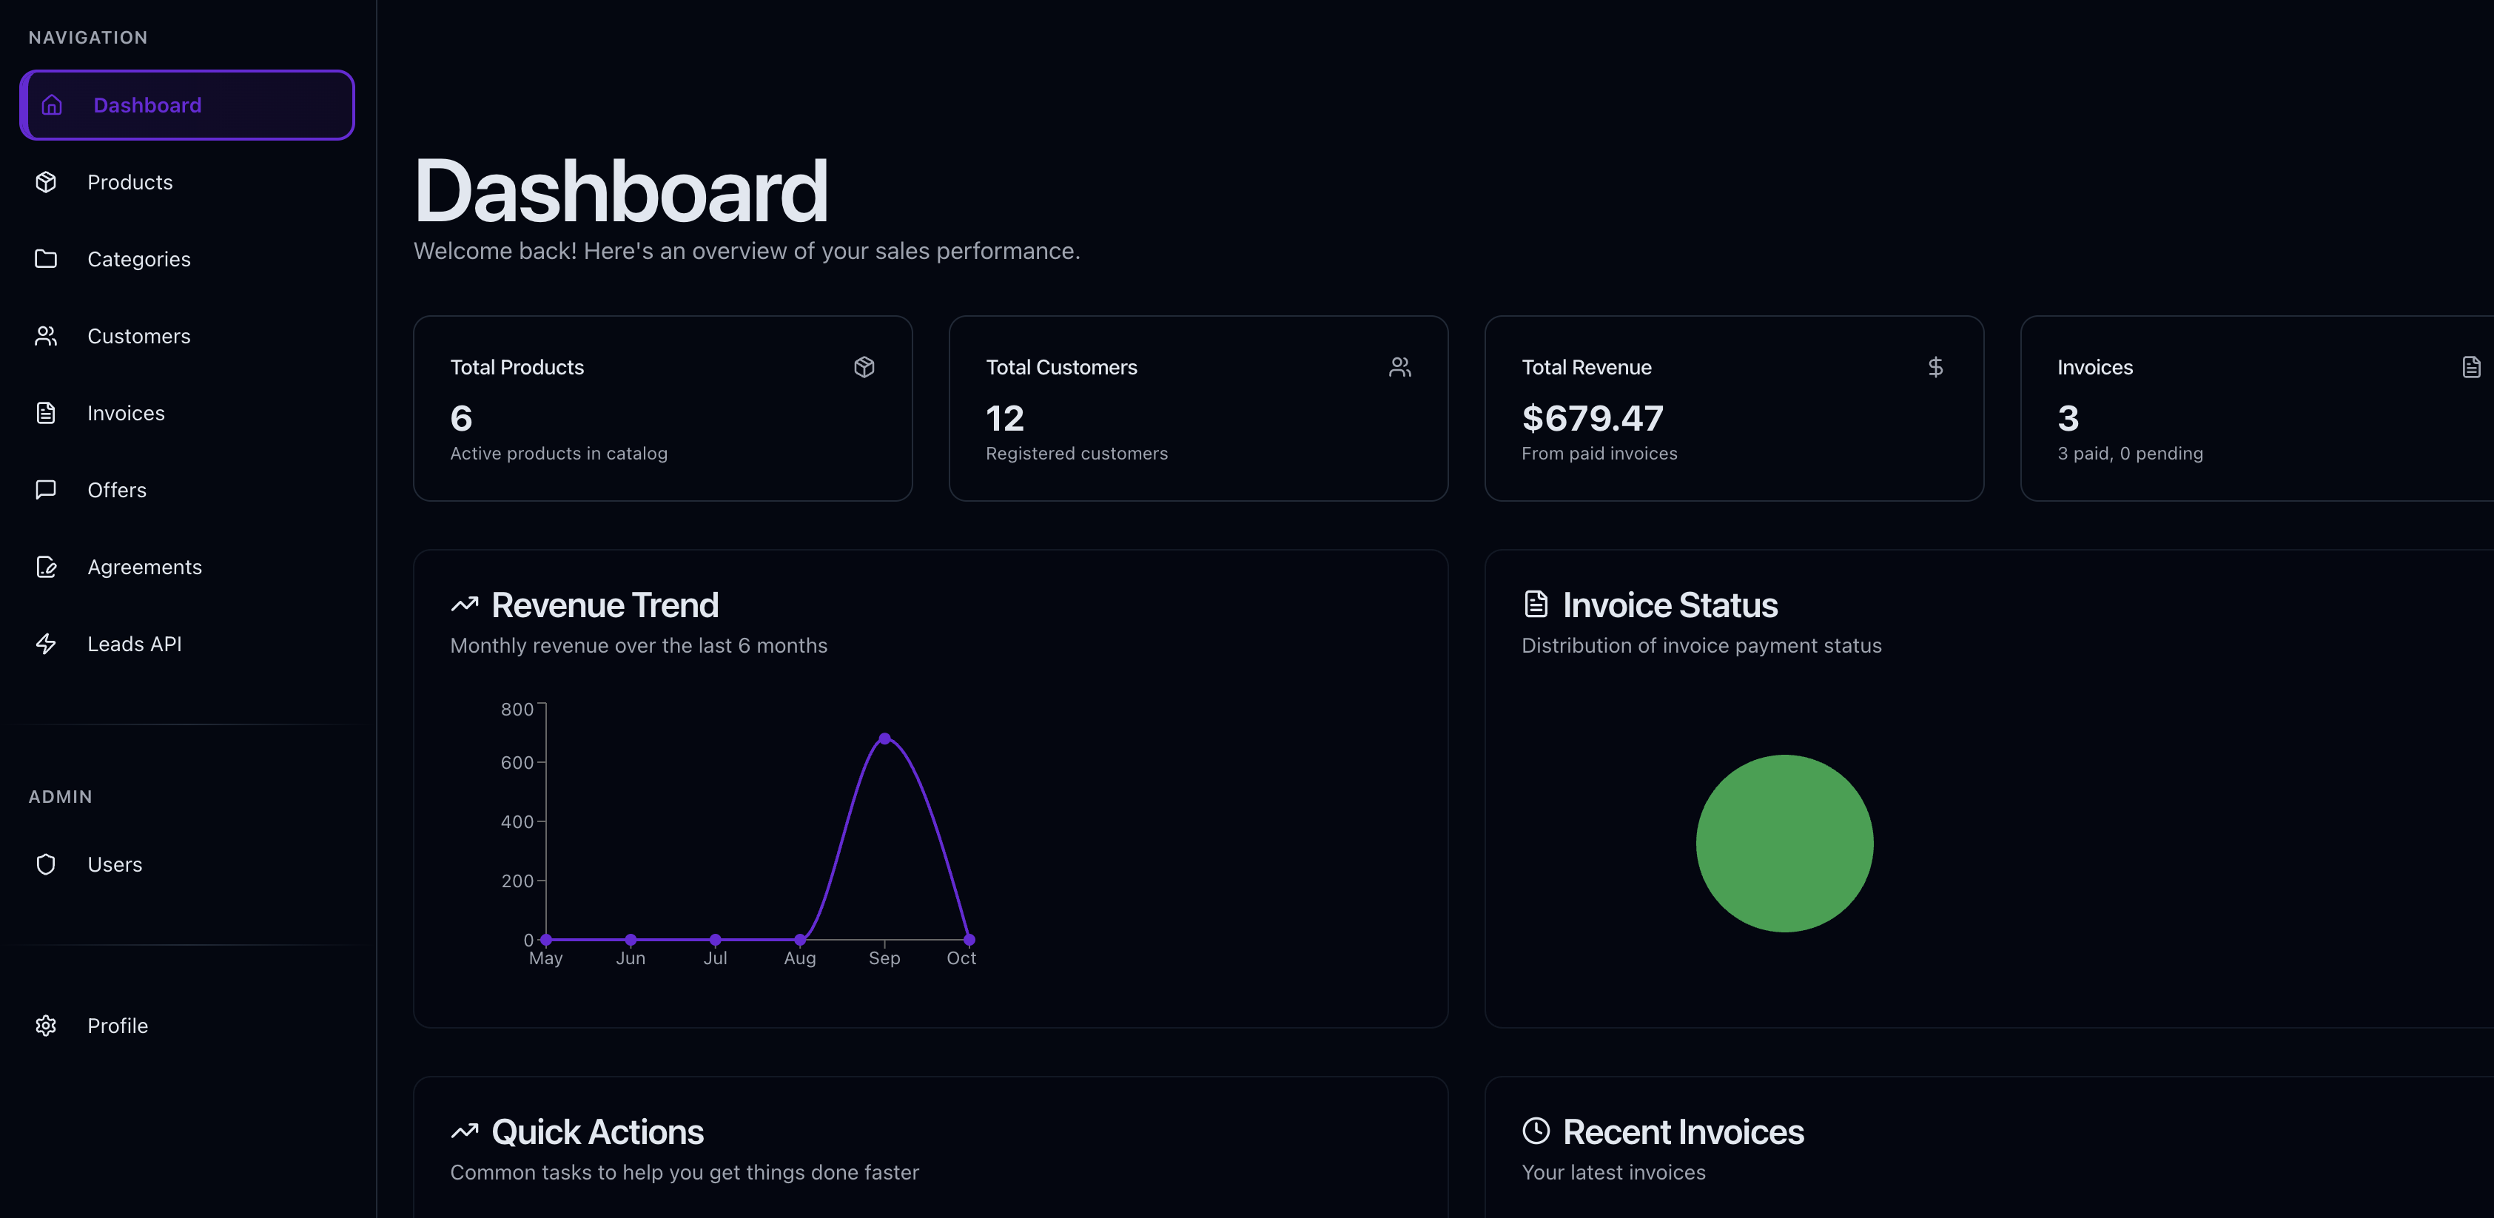Click the green Invoice Status pie chart
The height and width of the screenshot is (1218, 2494).
pos(1784,844)
